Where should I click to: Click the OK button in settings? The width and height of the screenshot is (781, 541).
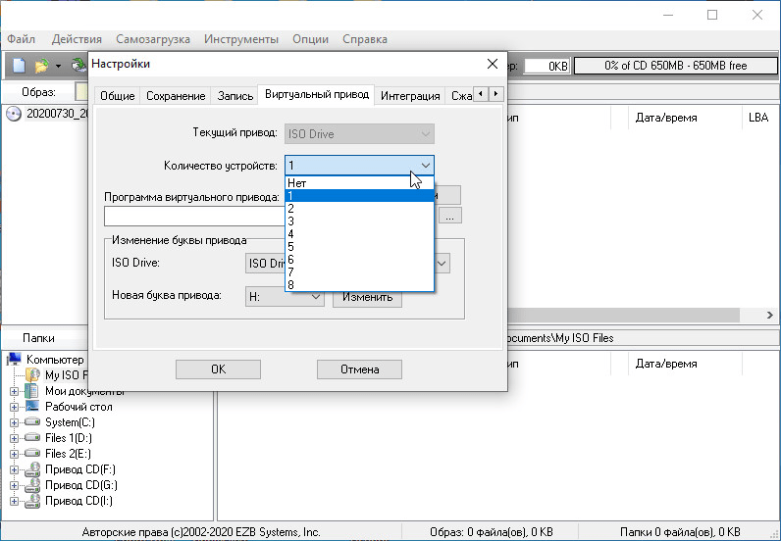[218, 369]
